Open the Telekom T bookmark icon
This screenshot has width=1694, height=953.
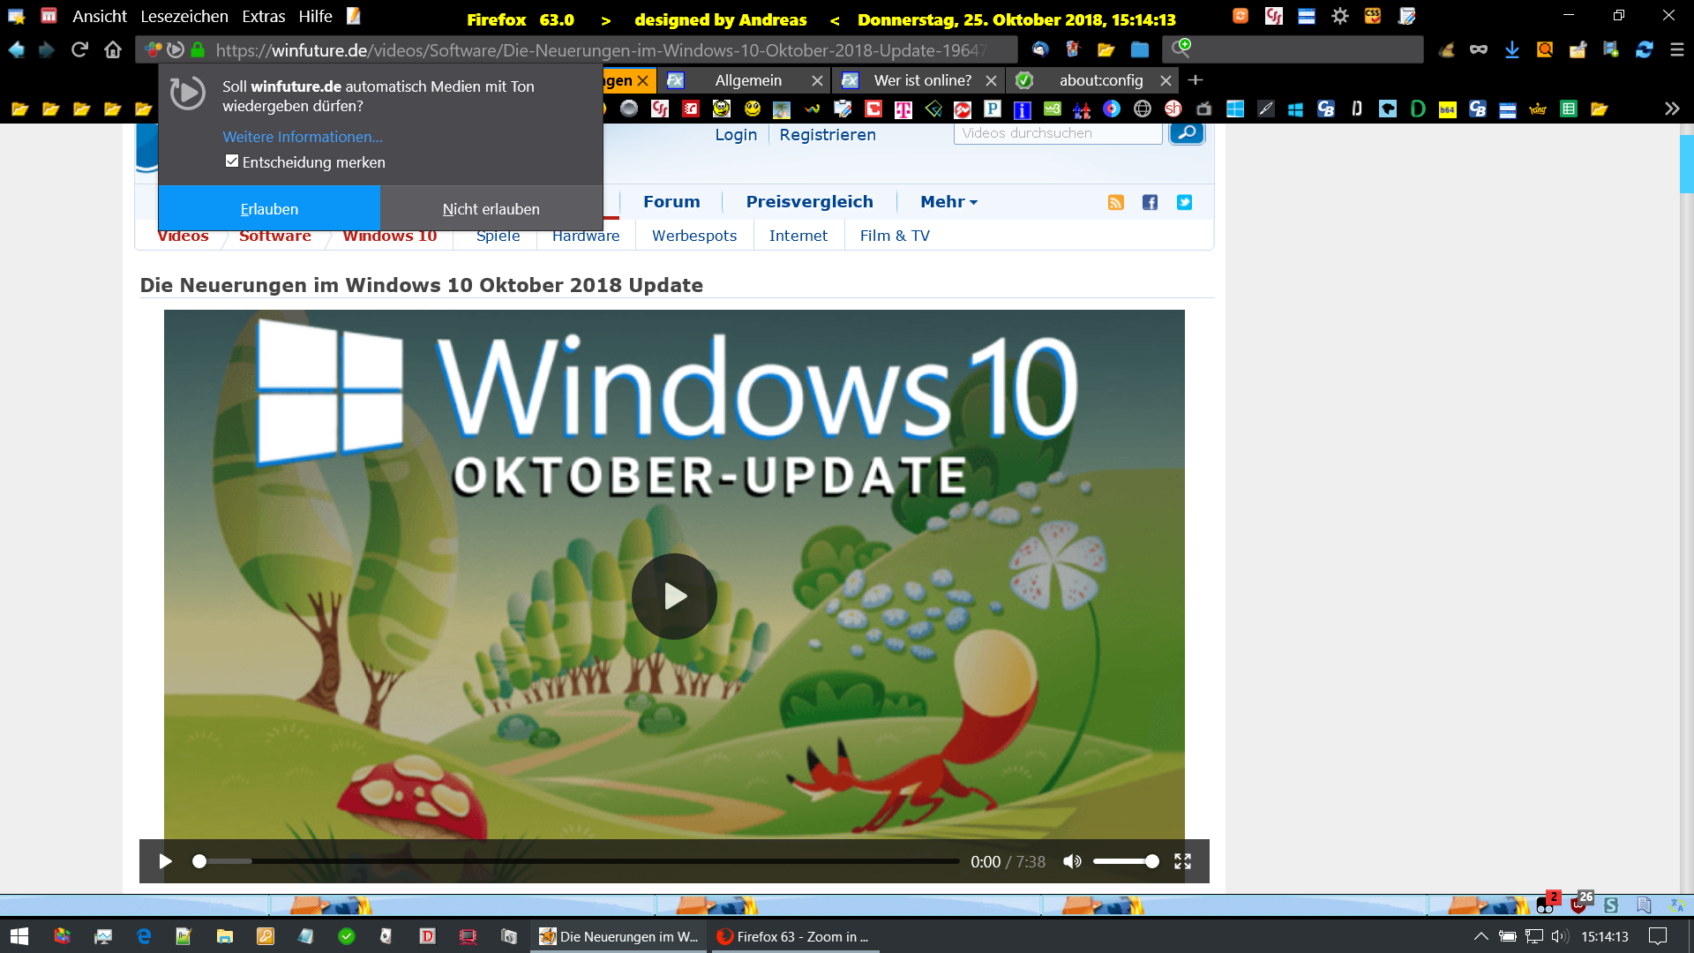903,109
